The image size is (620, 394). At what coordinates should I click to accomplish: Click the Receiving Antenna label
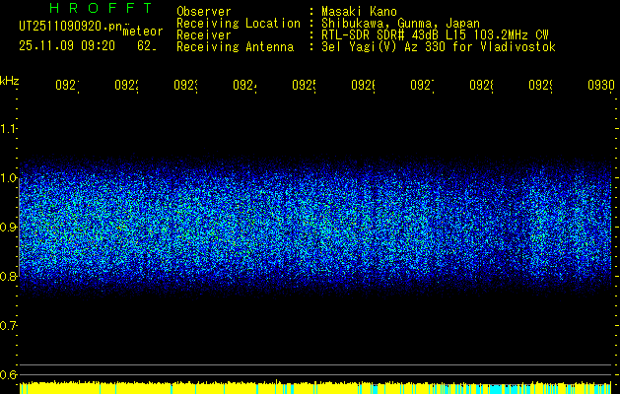(x=236, y=47)
